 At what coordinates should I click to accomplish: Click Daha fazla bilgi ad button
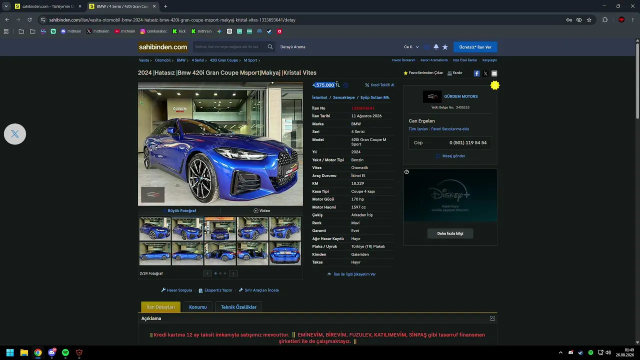tap(450, 233)
